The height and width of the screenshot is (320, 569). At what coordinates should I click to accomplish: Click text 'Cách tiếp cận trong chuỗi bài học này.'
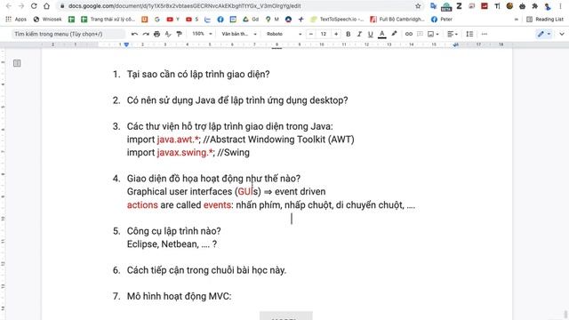tap(206, 270)
